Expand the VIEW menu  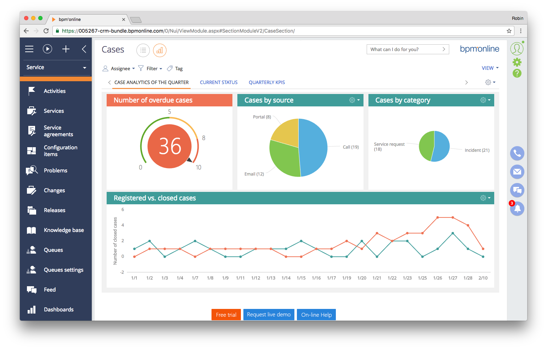490,68
